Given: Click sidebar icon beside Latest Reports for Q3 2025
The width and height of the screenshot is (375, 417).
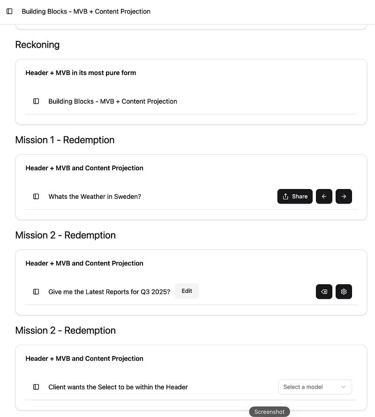Looking at the screenshot, I should (x=36, y=292).
